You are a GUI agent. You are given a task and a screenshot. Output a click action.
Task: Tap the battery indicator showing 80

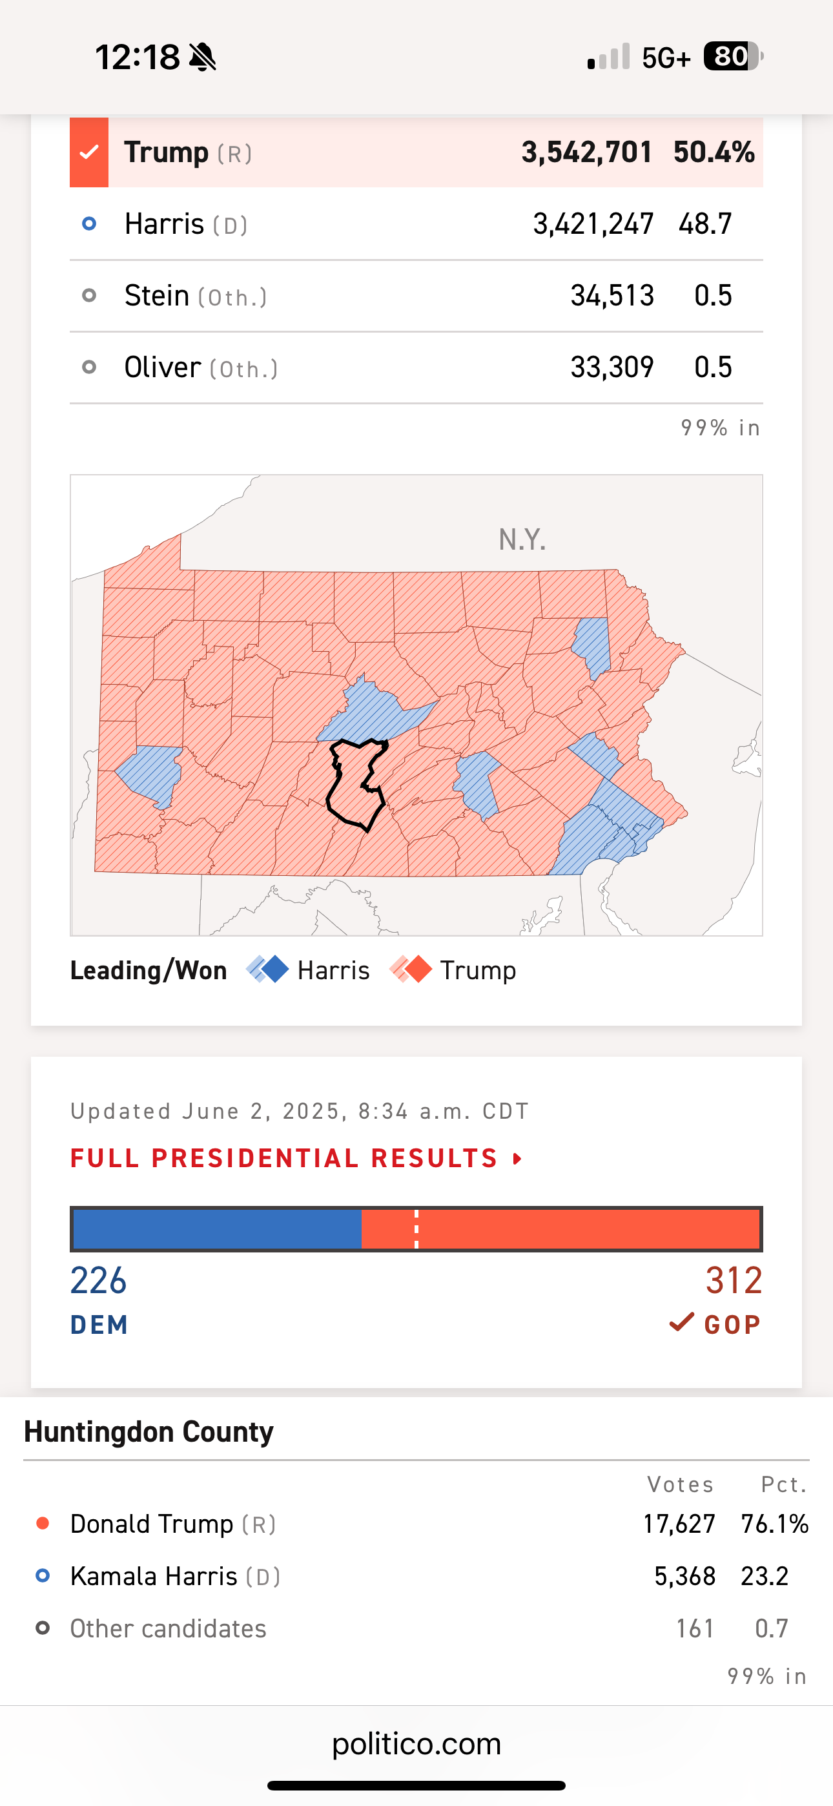pyautogui.click(x=734, y=56)
